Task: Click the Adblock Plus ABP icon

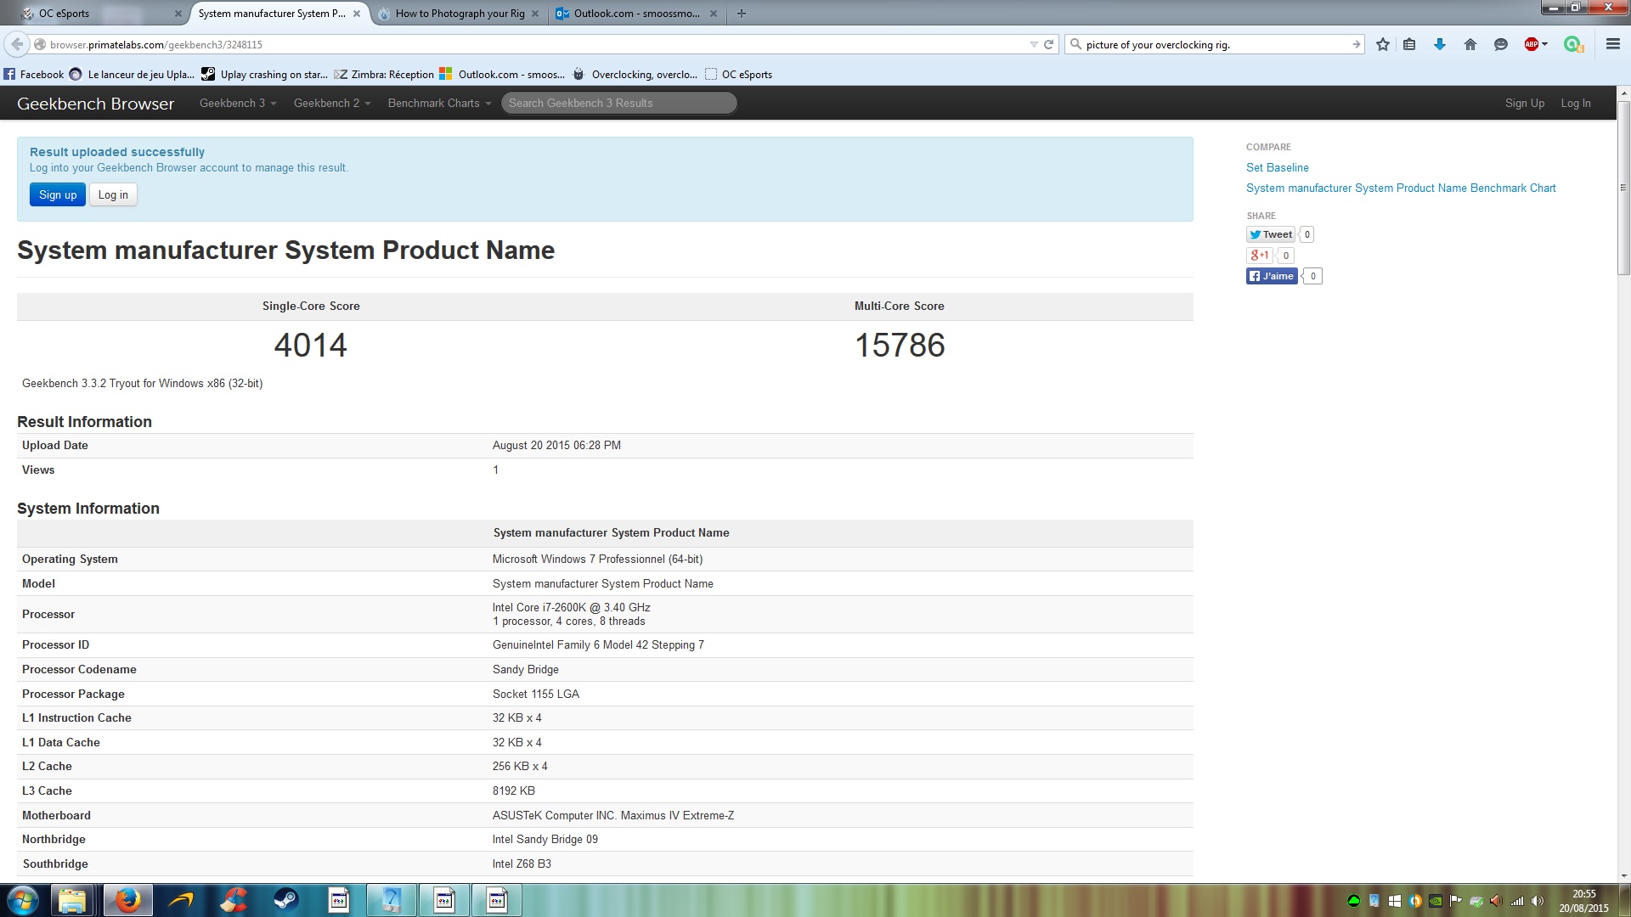Action: (x=1531, y=44)
